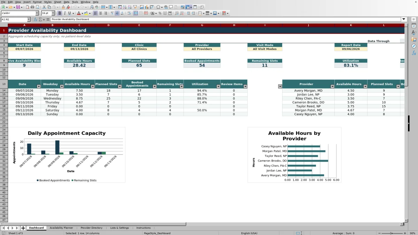Screen dimensions: 418x235
Task: Click the formula input line
Action: pos(226,19)
